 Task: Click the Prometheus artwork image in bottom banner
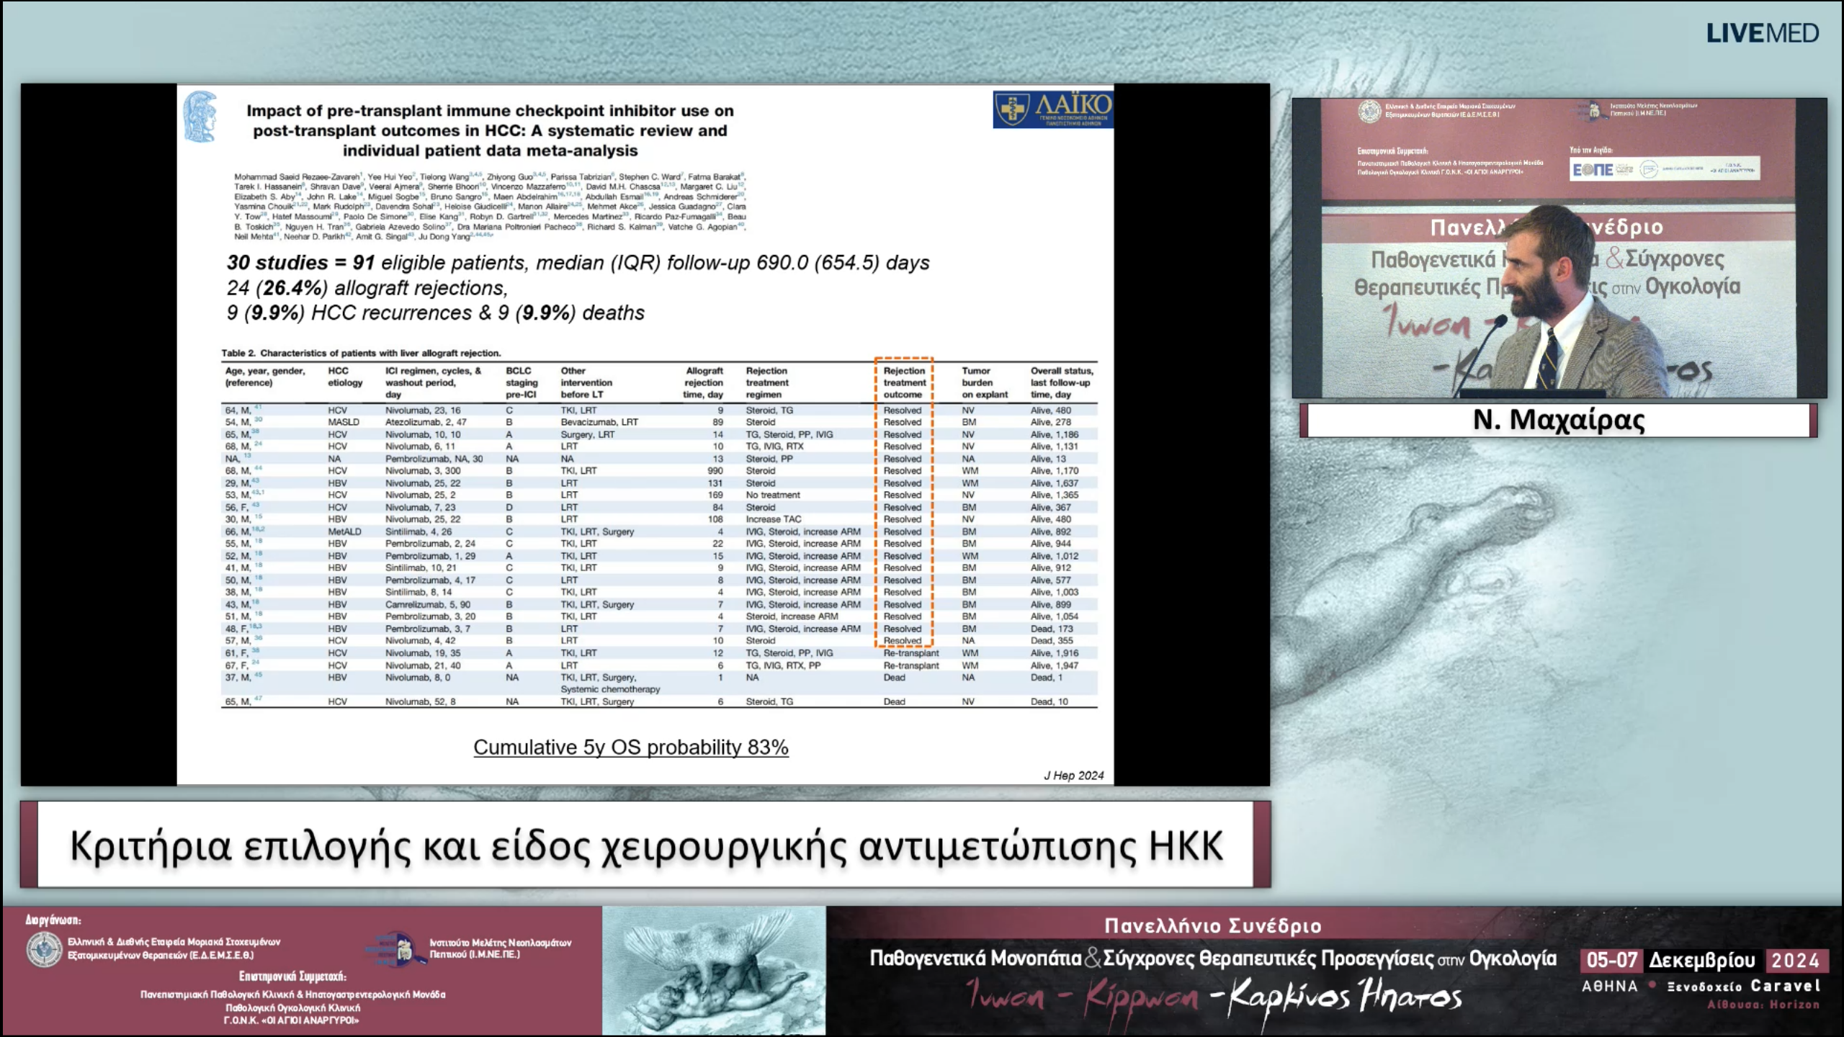coord(714,970)
